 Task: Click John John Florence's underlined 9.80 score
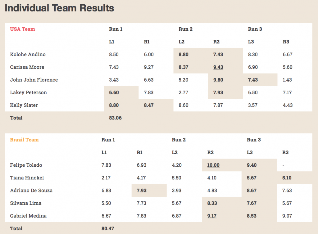click(218, 80)
